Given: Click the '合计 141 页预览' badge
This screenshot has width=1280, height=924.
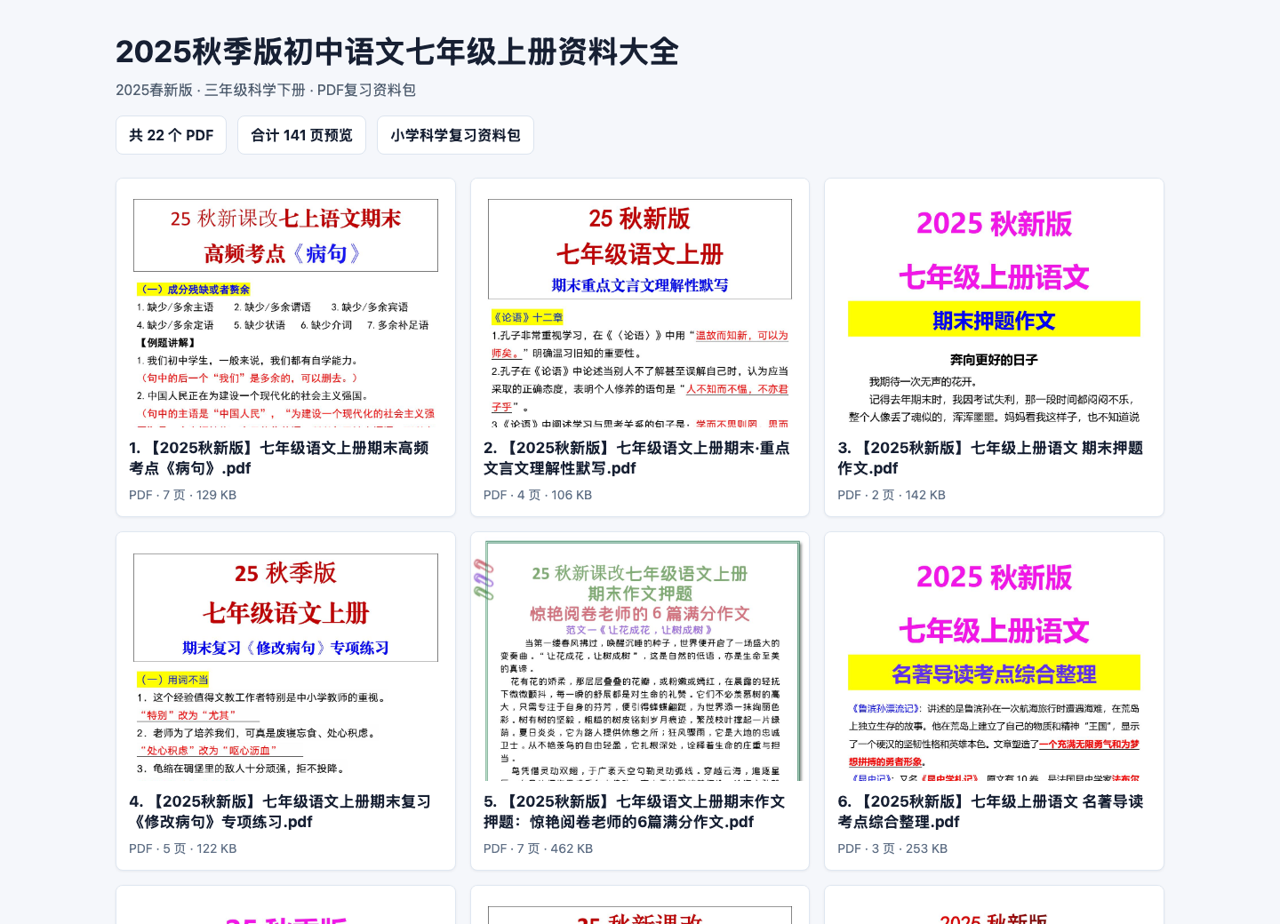Looking at the screenshot, I should pyautogui.click(x=301, y=135).
